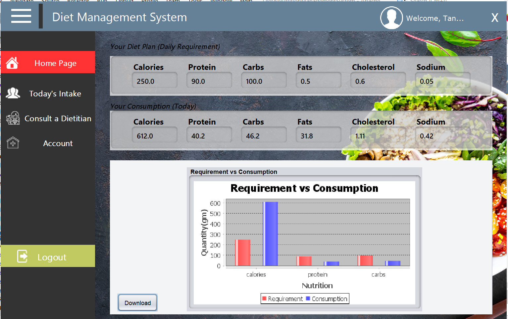Go to Home Page menu item
The height and width of the screenshot is (319, 508).
coord(48,62)
